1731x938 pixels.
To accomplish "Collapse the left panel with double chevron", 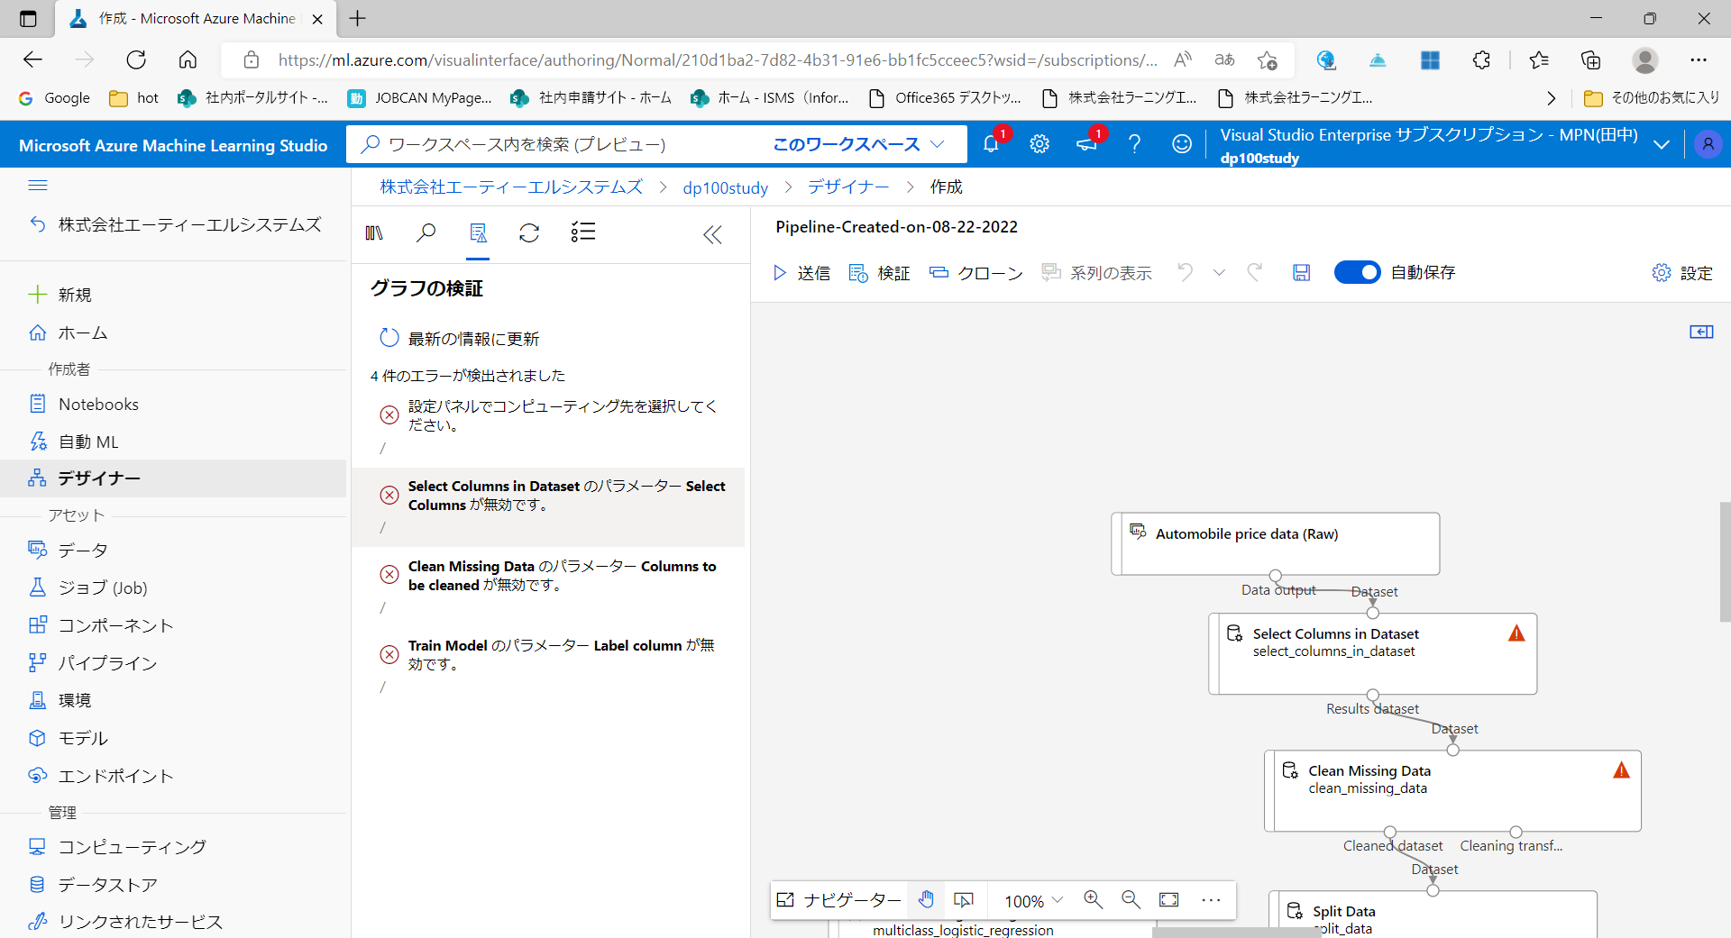I will 712,235.
